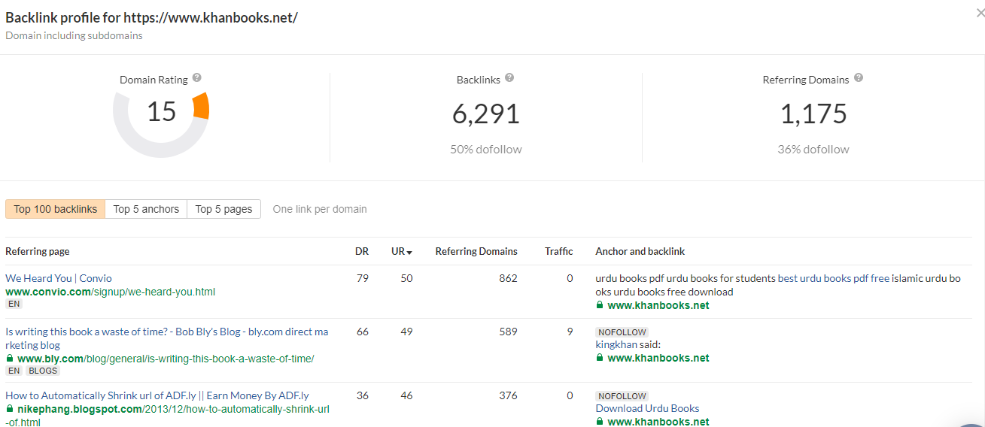Screen dimensions: 985x427
Task: Click the Backlinks help question icon
Action: (x=509, y=78)
